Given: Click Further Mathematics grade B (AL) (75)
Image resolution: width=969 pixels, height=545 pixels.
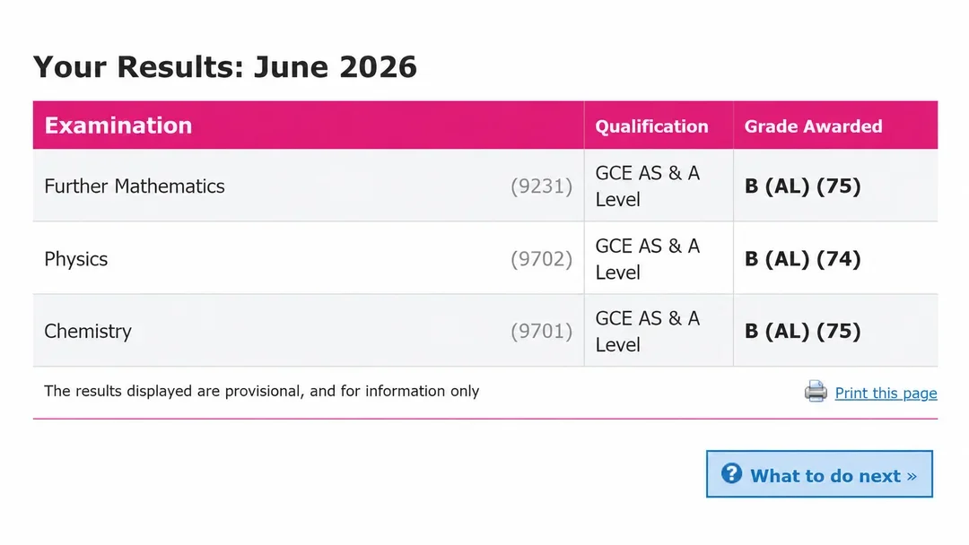Looking at the screenshot, I should coord(802,186).
